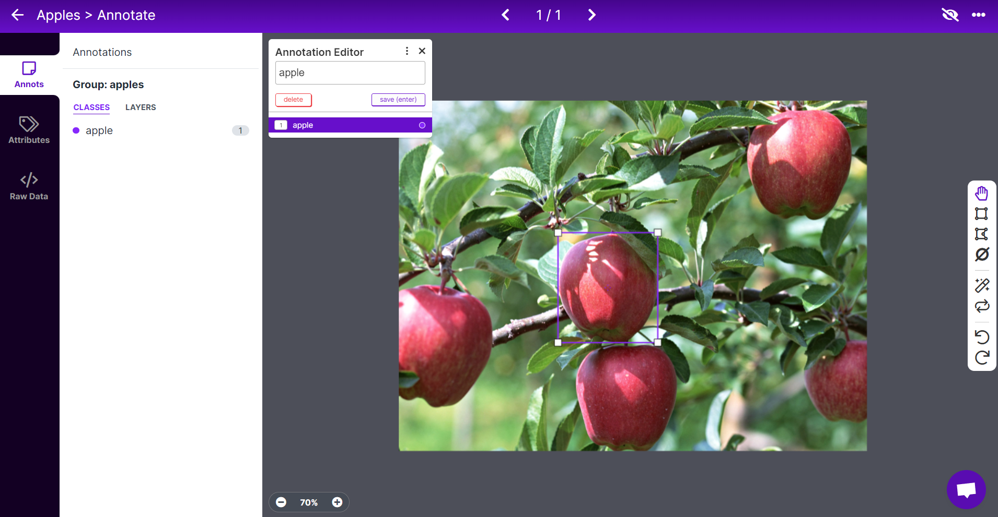
Task: Switch to the LAYERS tab
Action: click(141, 107)
